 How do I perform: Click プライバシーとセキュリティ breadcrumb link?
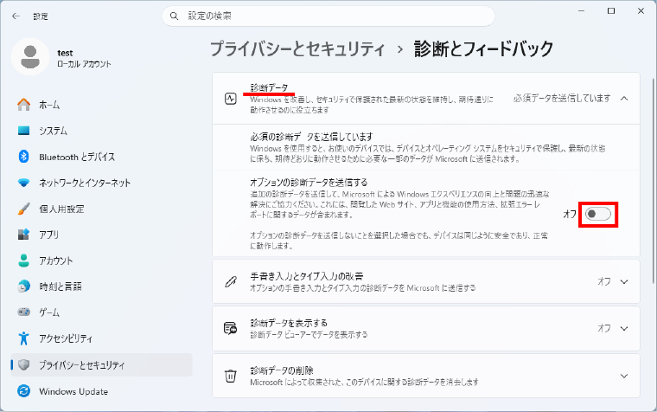click(x=297, y=48)
